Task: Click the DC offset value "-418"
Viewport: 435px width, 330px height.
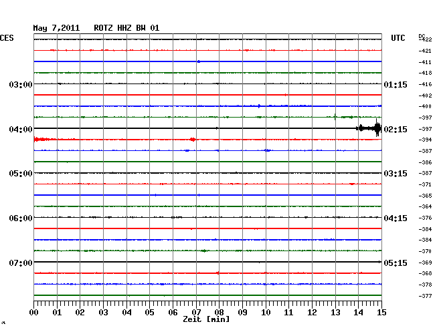Action: tap(425, 73)
